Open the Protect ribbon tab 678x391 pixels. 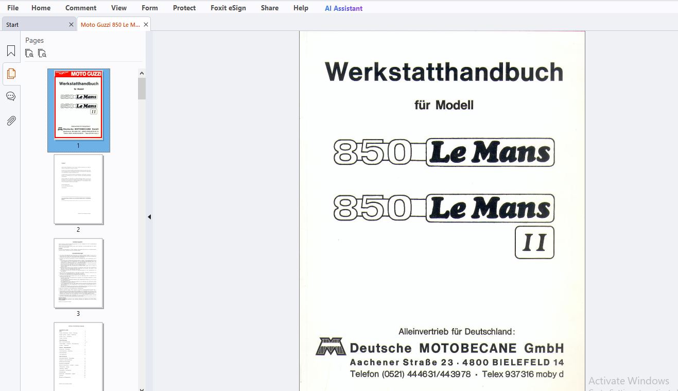(184, 8)
